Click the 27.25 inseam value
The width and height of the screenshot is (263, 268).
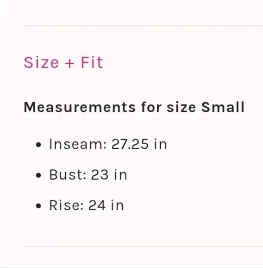130,144
